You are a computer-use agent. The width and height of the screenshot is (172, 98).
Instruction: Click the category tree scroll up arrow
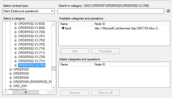(x=54, y=24)
